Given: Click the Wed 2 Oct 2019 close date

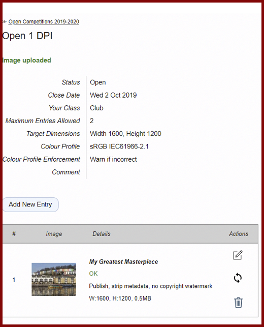Looking at the screenshot, I should (113, 95).
